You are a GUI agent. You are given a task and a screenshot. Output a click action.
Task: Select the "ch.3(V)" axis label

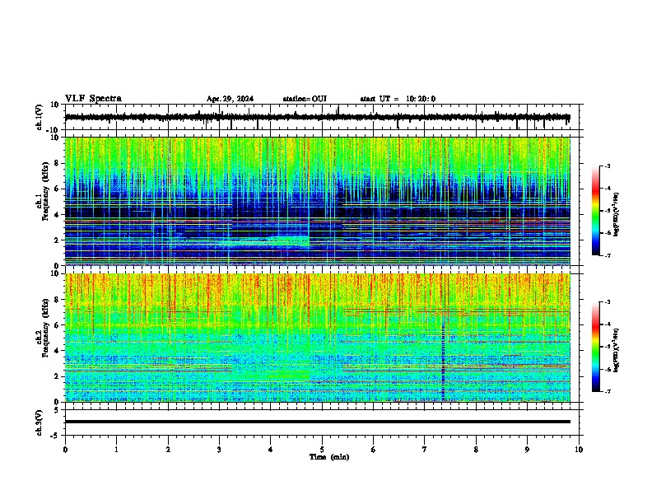(39, 422)
